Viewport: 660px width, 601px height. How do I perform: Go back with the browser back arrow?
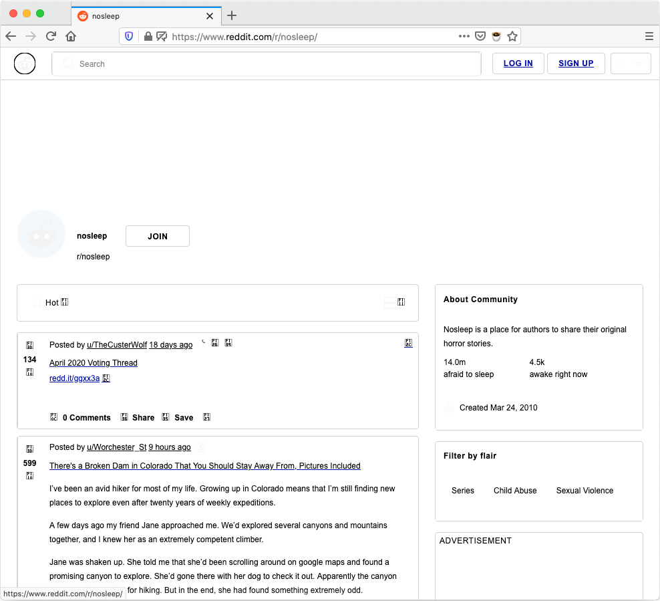(11, 37)
